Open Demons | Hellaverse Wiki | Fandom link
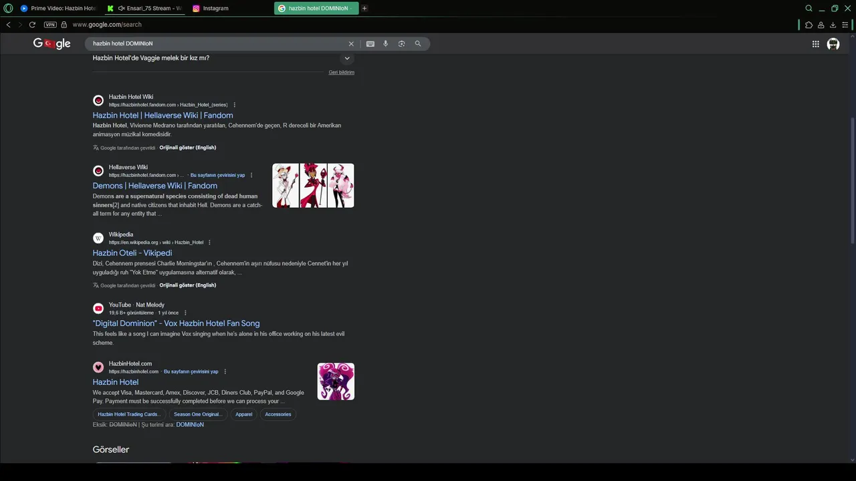The image size is (856, 481). point(154,186)
